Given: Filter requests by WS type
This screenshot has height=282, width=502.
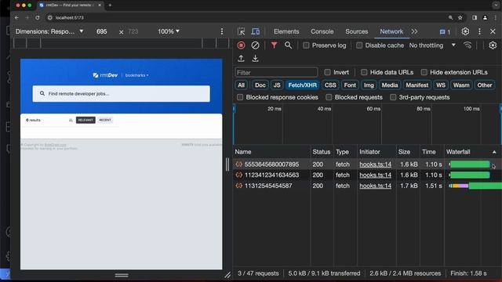Looking at the screenshot, I should (441, 85).
